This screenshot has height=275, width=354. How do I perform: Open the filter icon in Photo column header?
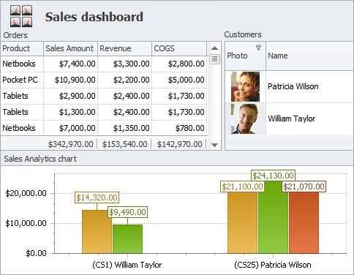pos(258,48)
